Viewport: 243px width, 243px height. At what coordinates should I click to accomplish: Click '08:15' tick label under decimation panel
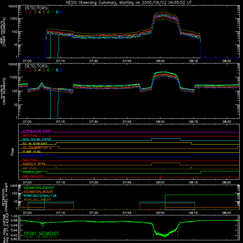click(193, 213)
